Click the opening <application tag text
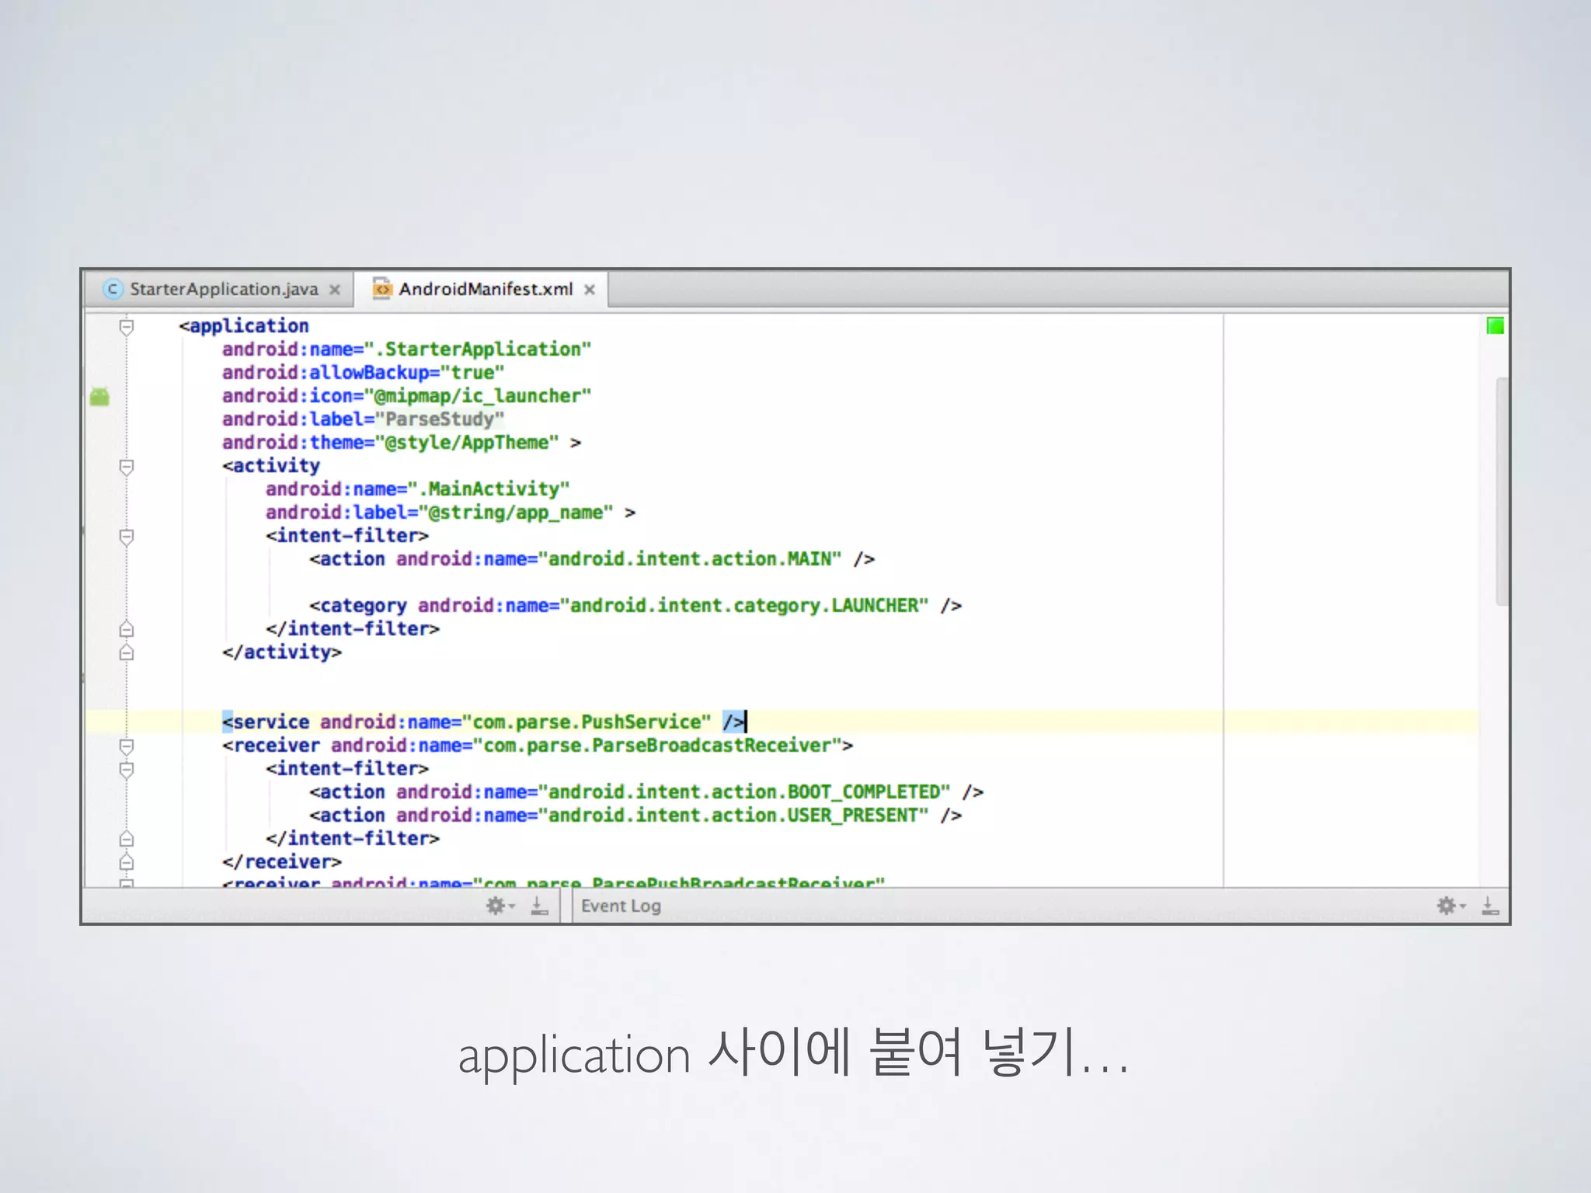The height and width of the screenshot is (1193, 1591). click(244, 326)
